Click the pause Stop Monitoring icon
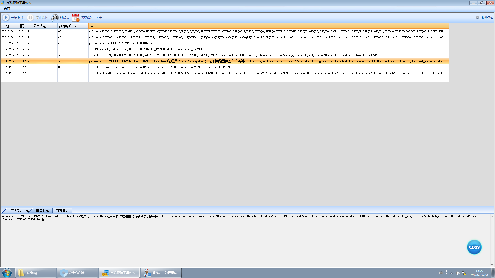The image size is (495, 278). pyautogui.click(x=30, y=18)
